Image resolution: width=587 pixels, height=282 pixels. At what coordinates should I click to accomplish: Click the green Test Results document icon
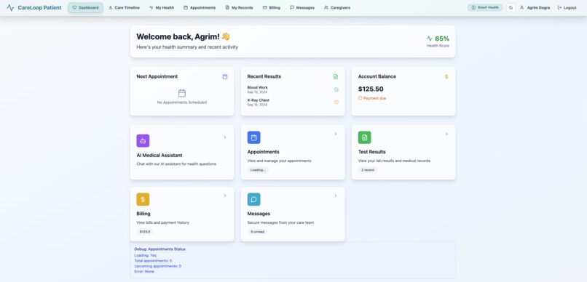(365, 137)
